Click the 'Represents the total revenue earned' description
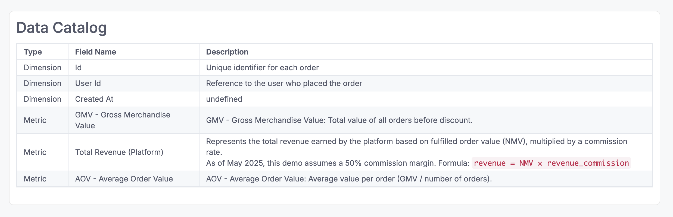This screenshot has width=673, height=217. point(416,142)
